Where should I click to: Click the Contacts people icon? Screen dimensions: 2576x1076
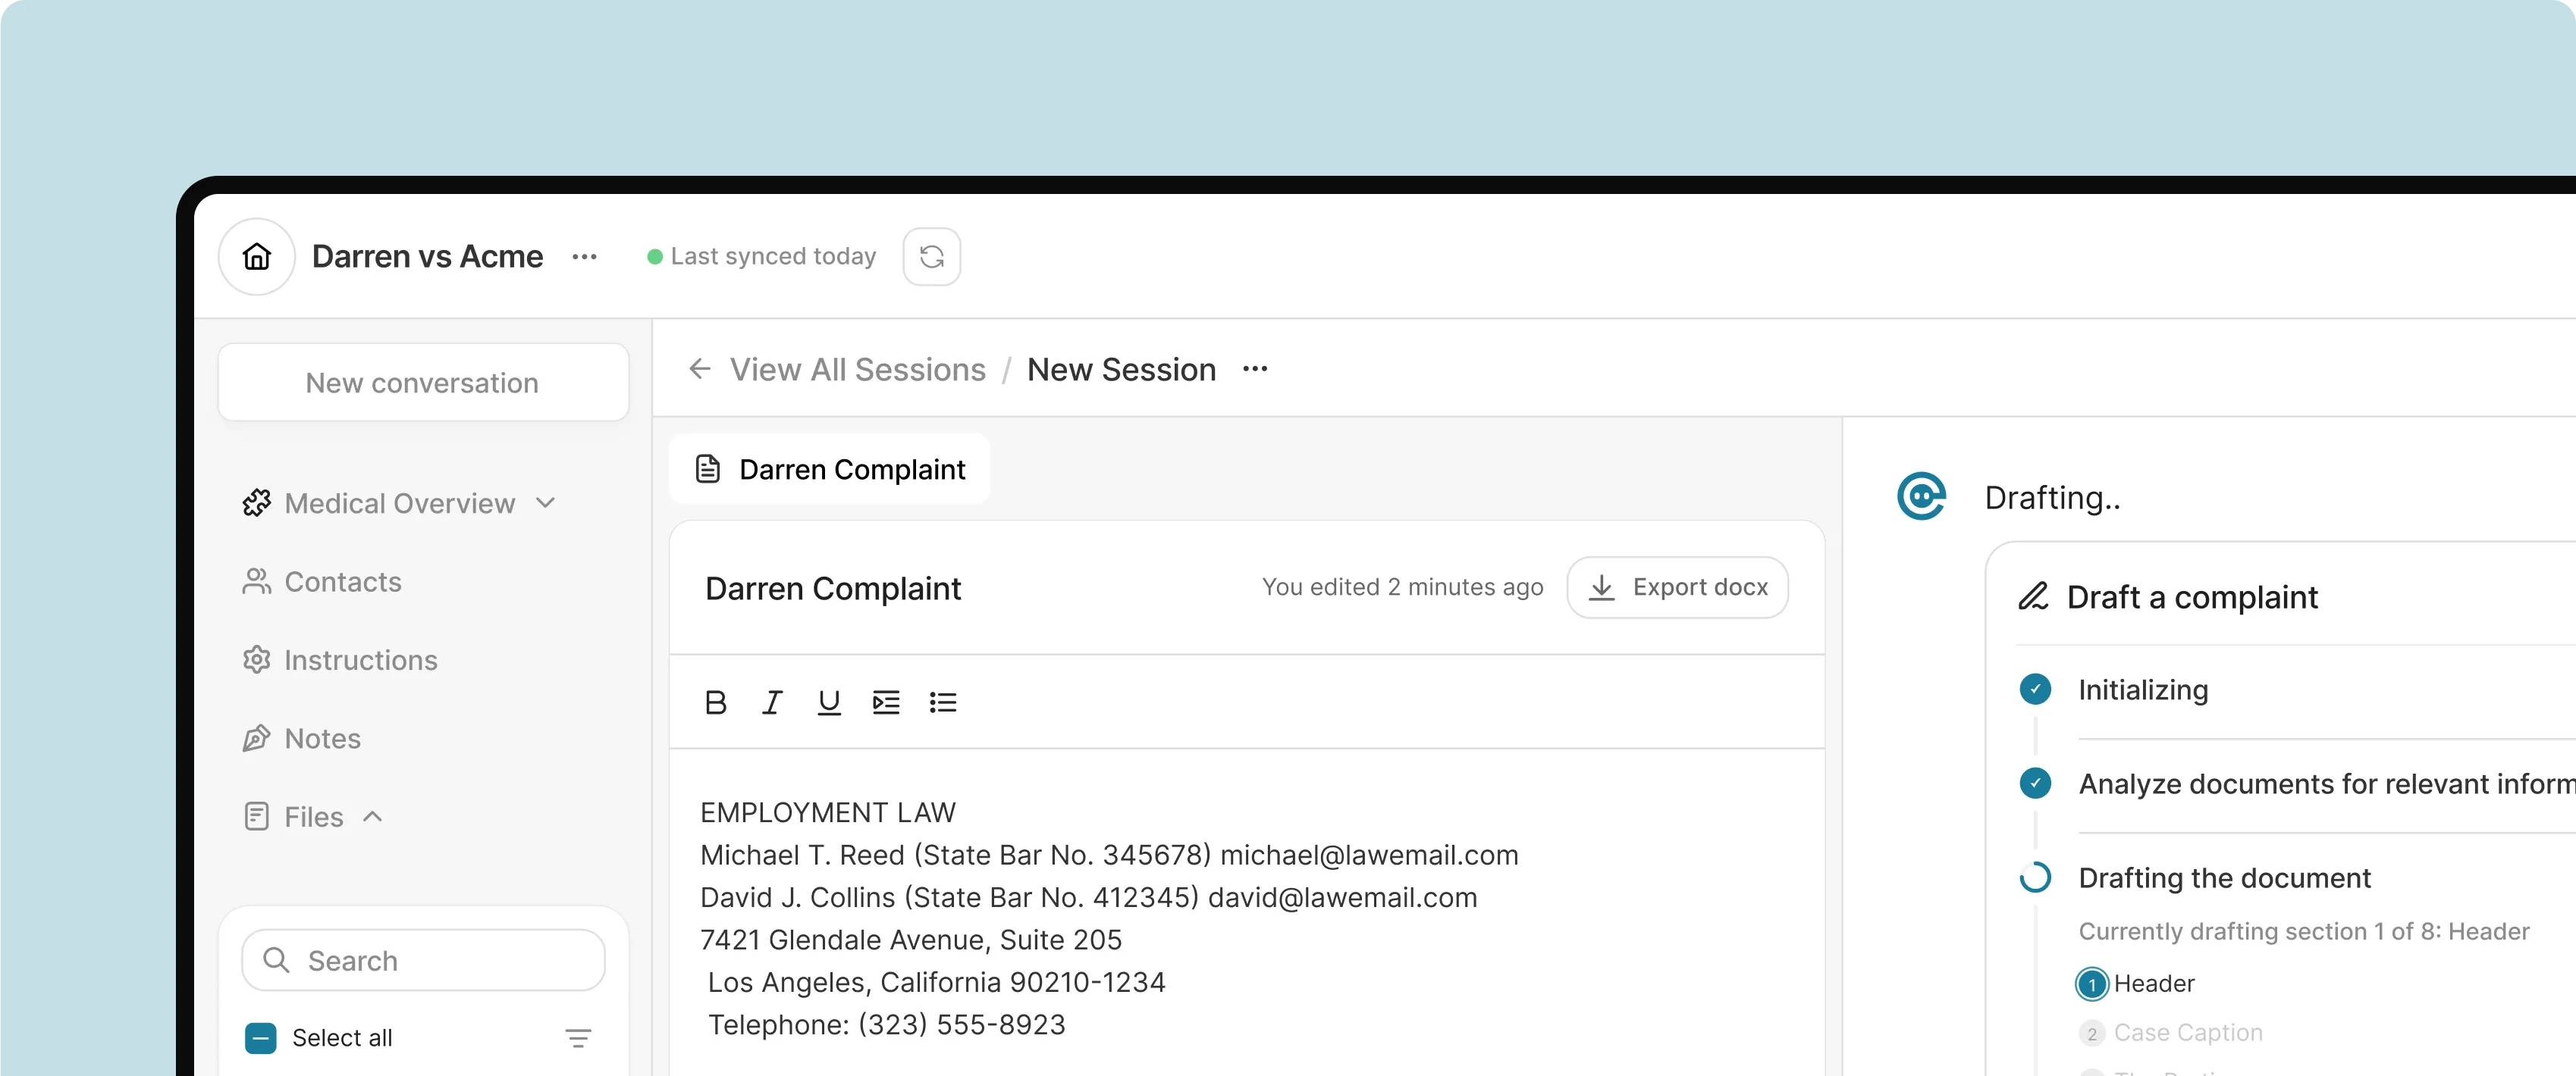256,581
